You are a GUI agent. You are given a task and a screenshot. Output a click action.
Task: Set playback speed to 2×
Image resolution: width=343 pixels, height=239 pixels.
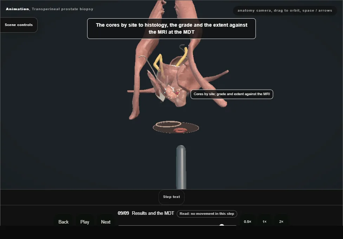pos(281,221)
